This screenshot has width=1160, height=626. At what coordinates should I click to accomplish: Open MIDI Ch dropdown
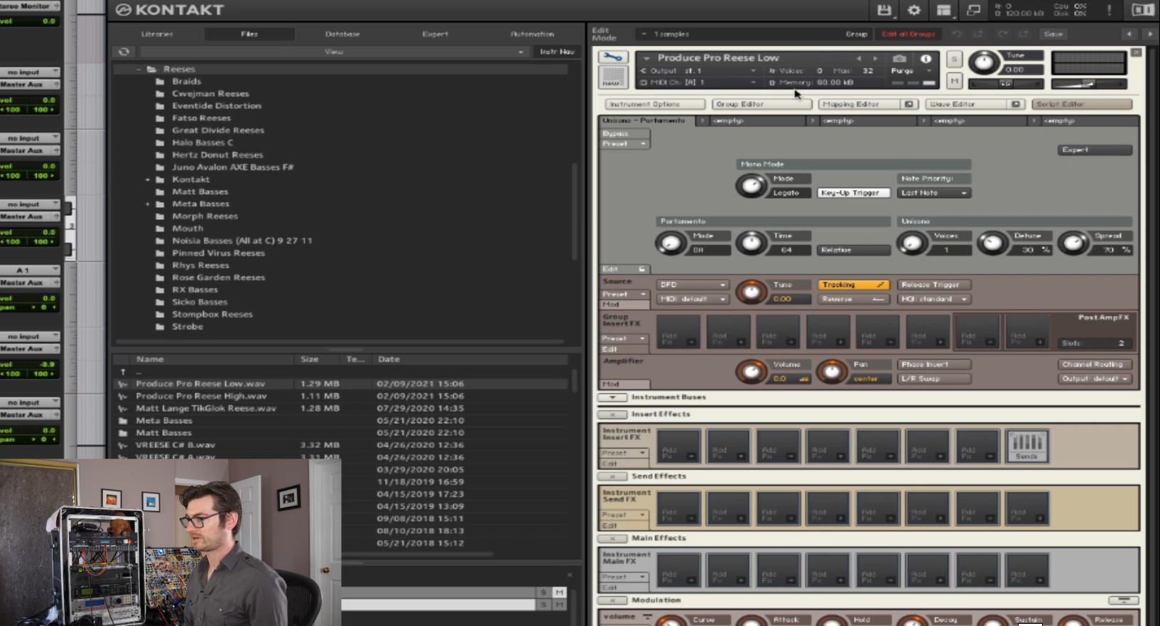click(x=698, y=83)
